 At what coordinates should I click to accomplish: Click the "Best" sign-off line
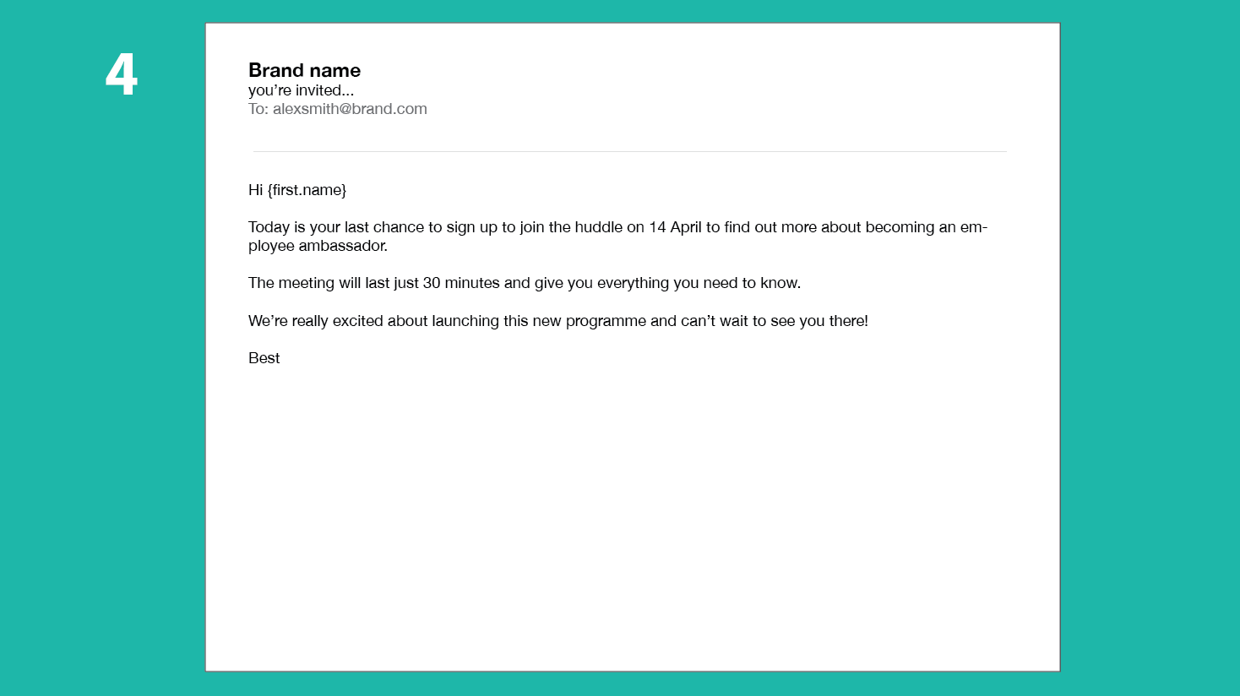(264, 358)
